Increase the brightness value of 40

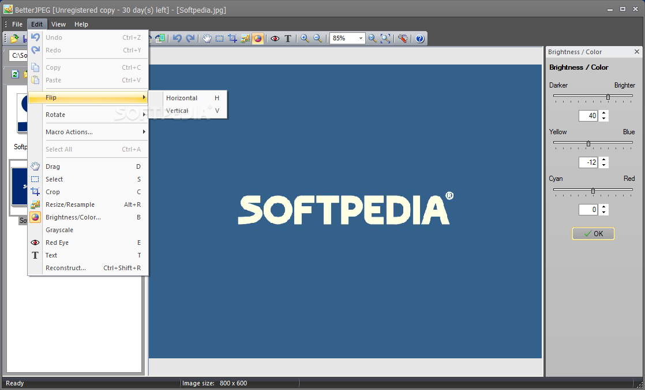(x=603, y=113)
